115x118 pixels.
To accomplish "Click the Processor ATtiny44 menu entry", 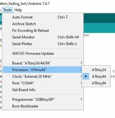I will [43, 70].
